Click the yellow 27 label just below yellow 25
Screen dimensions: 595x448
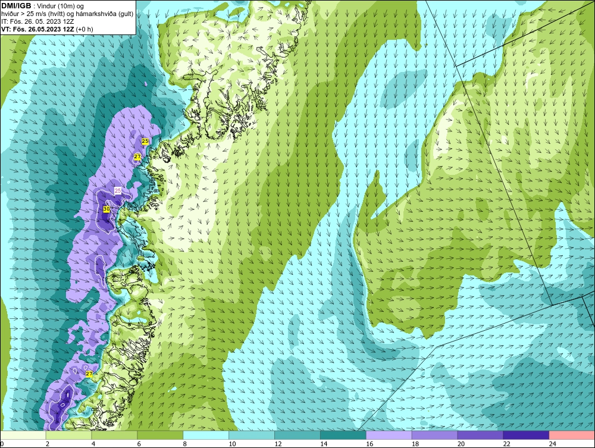(x=137, y=156)
